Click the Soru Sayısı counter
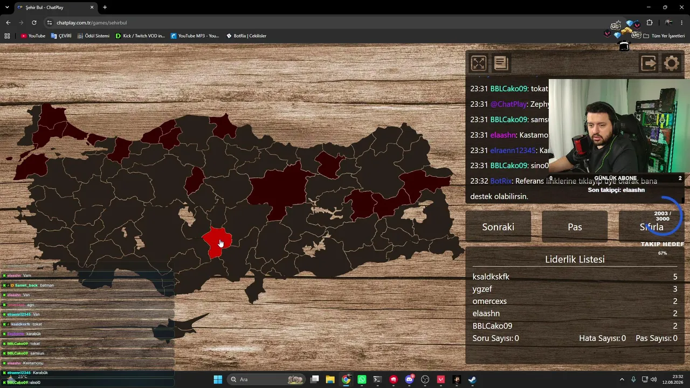This screenshot has width=690, height=388. point(495,338)
